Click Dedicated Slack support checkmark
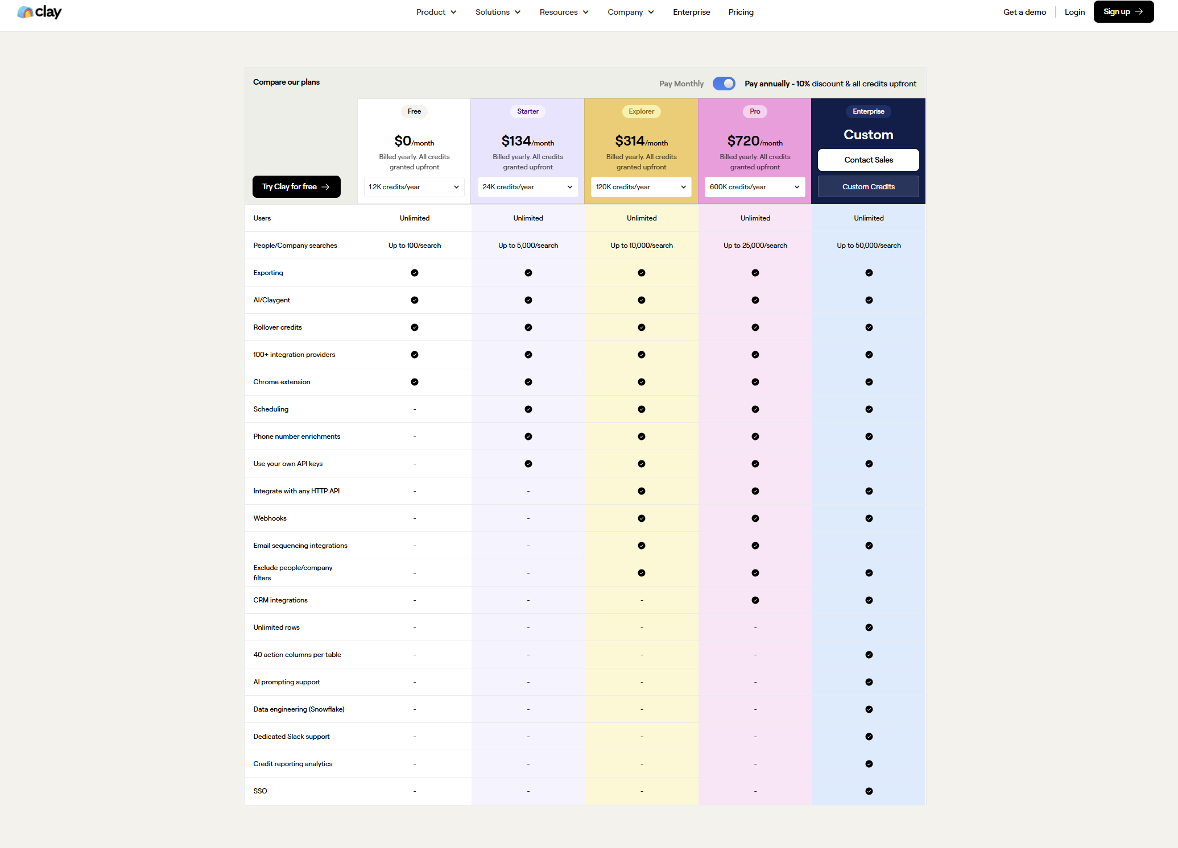1178x848 pixels. click(x=869, y=737)
